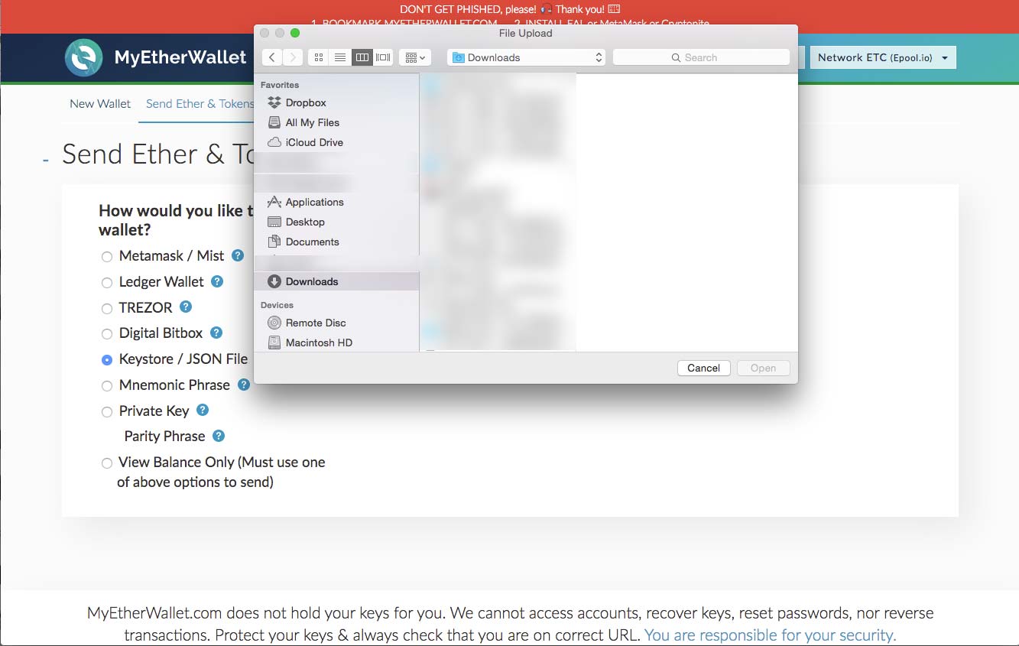Click the Dropbox icon in sidebar
Screen dimensions: 1019x646
[x=274, y=102]
